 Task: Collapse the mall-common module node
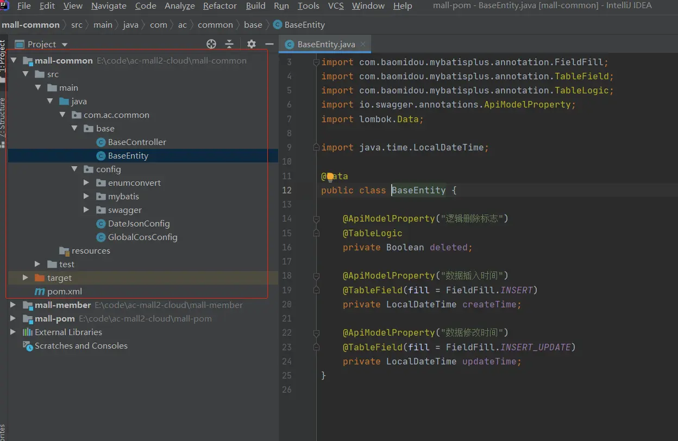tap(14, 61)
